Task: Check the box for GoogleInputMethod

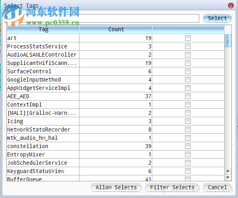Action: [188, 80]
